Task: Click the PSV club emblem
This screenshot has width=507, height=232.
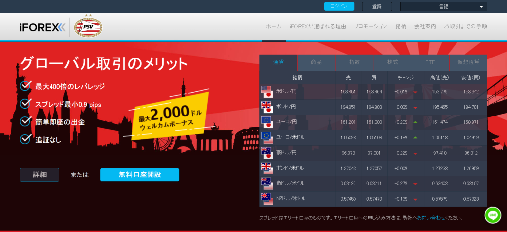Action: click(88, 27)
